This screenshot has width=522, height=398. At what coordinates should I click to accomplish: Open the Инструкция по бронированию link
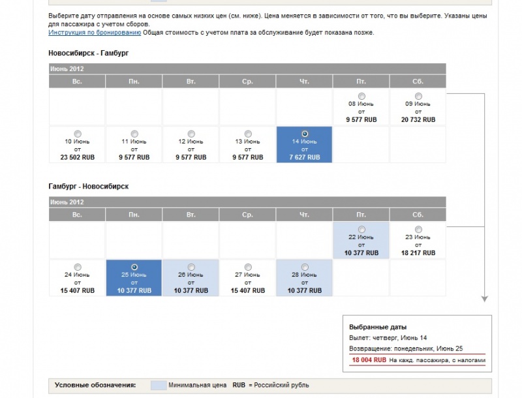tap(94, 32)
